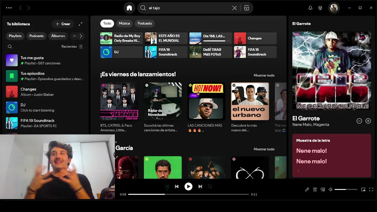Toggle repeat mode
Screen dimensions: 377x212
point(210,186)
